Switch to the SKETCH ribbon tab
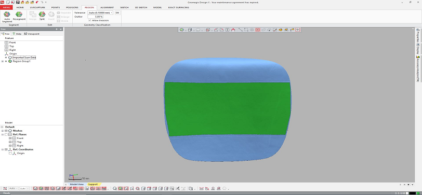The image size is (422, 195). [x=124, y=8]
